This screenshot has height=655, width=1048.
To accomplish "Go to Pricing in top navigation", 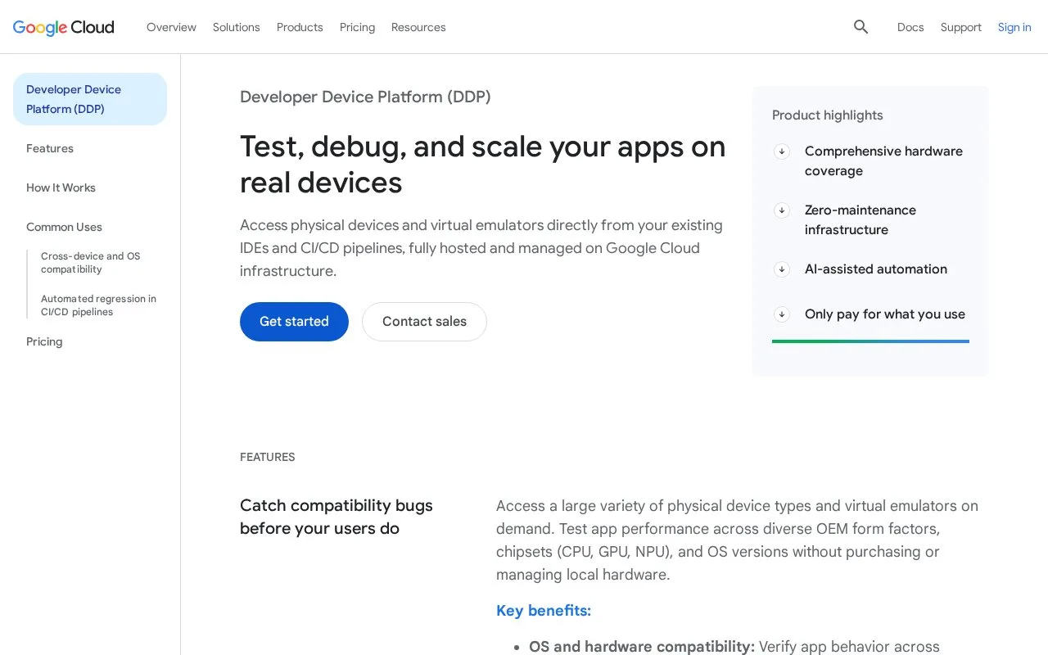I will click(x=357, y=27).
